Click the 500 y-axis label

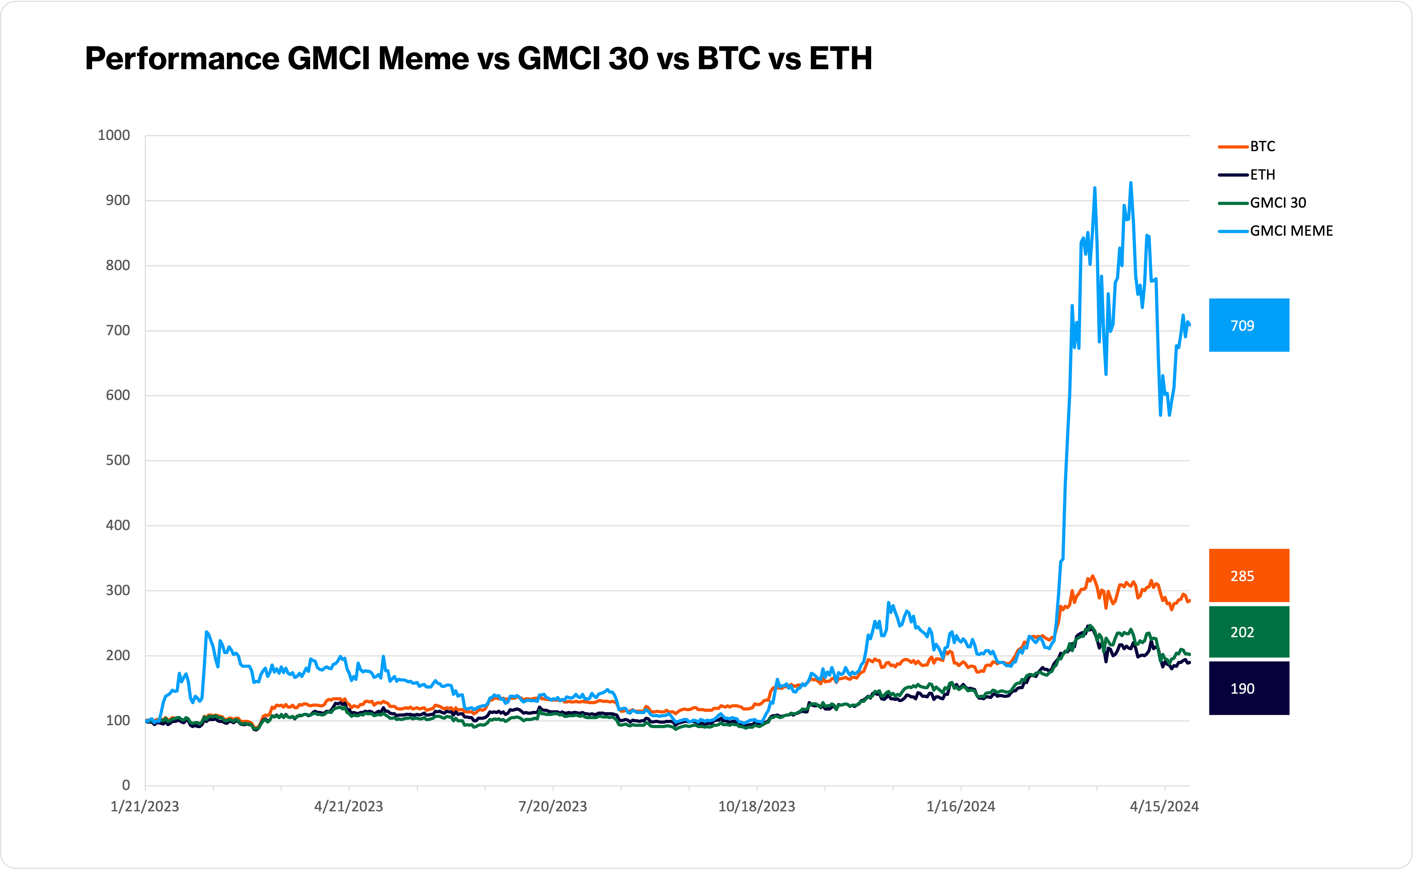[118, 460]
